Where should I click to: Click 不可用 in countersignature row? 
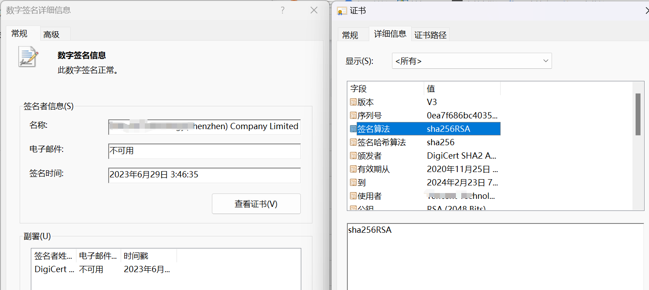pos(91,269)
